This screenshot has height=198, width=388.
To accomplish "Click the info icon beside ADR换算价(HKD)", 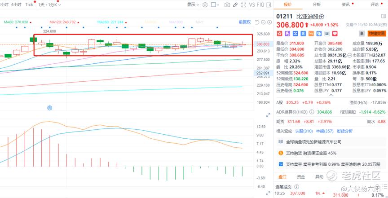I will [x=312, y=112].
